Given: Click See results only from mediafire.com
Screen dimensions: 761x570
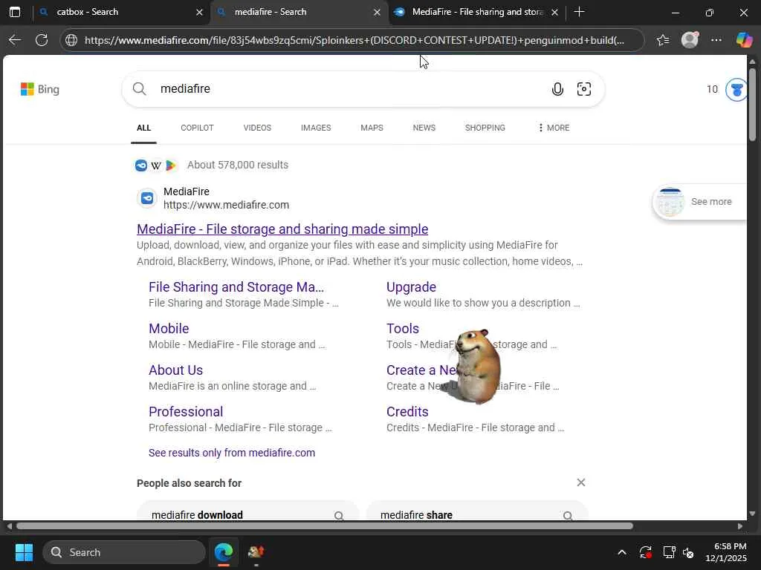Looking at the screenshot, I should click(x=232, y=453).
